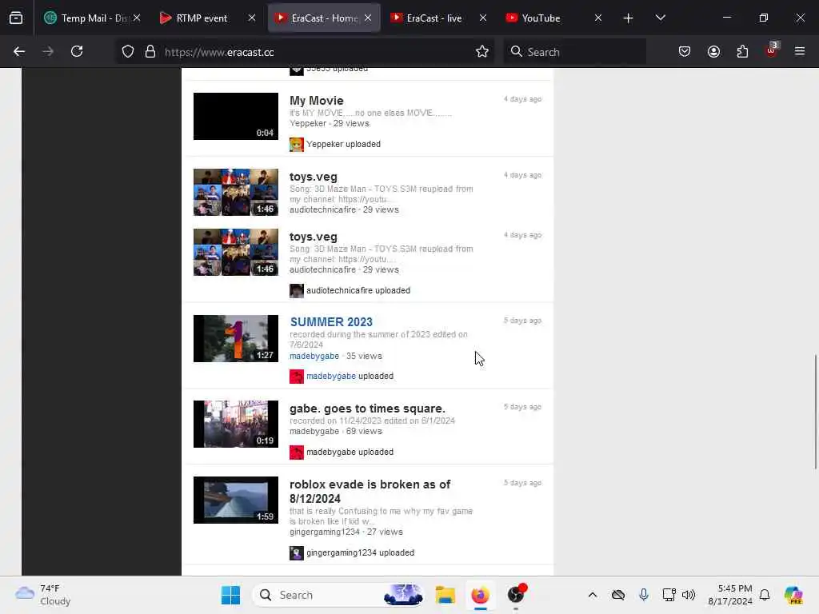Open the weather widget showing 74°F Cloudy
Screen dimensions: 819x614
43,595
